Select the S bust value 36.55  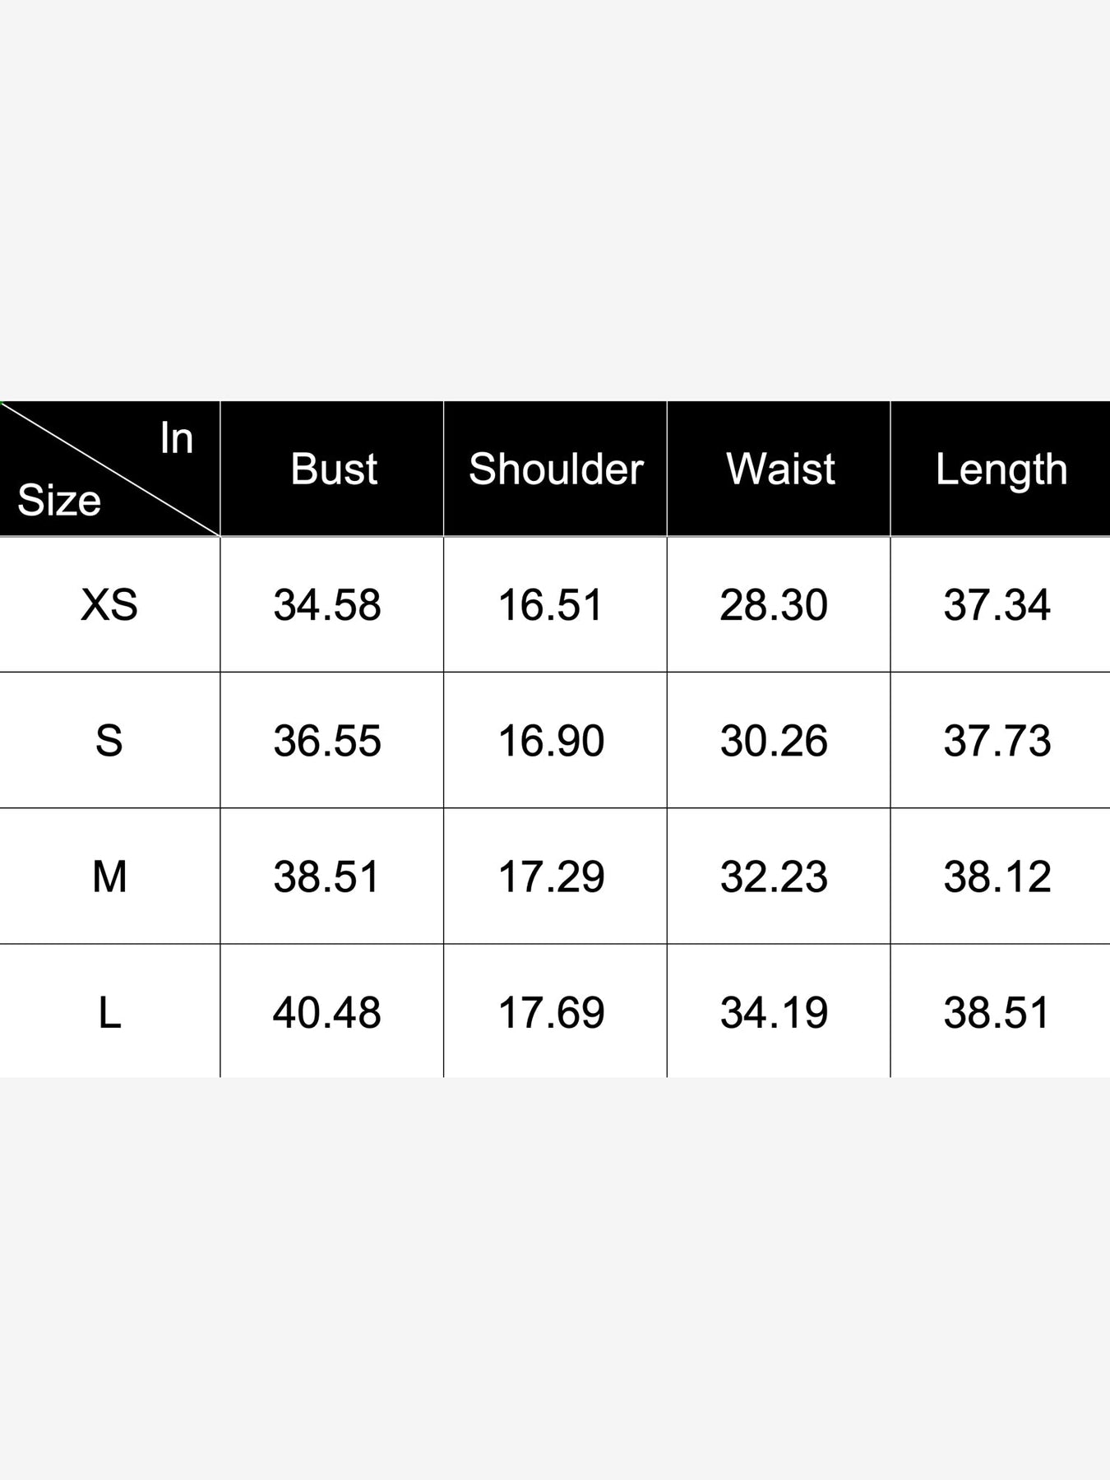point(327,741)
